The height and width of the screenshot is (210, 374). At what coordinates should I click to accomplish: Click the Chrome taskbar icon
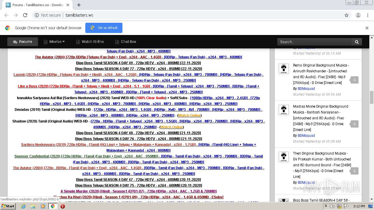click(x=53, y=206)
